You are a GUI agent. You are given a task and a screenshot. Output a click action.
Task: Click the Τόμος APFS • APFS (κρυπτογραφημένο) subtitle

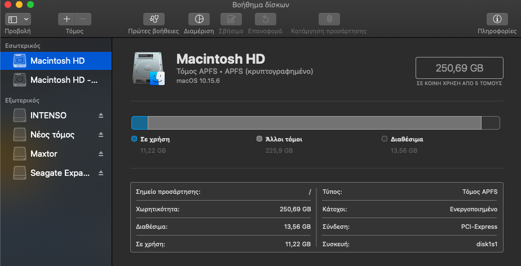point(245,72)
